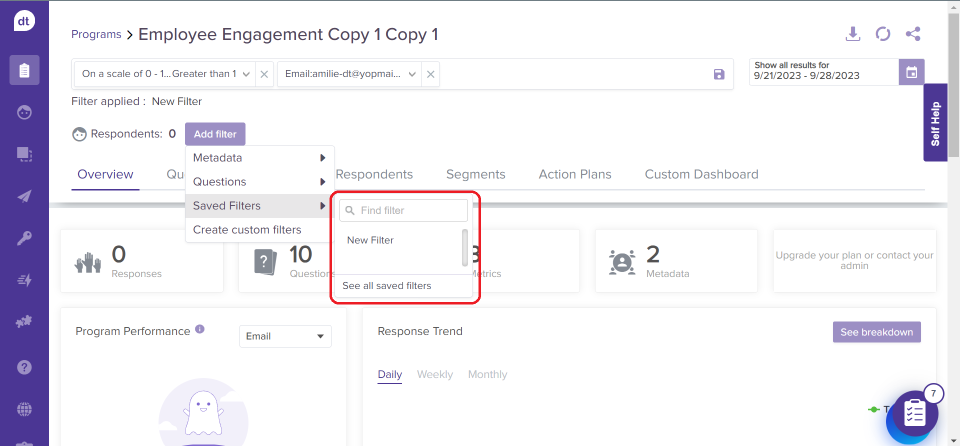Click the download report icon
The image size is (960, 446).
852,34
